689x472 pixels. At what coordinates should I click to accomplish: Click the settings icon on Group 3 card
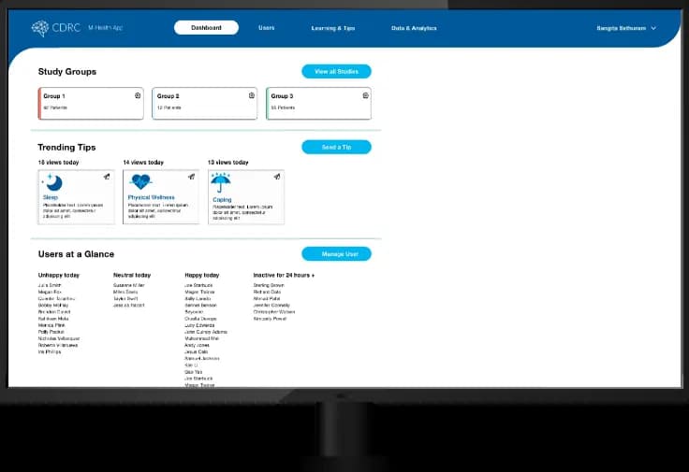click(366, 95)
